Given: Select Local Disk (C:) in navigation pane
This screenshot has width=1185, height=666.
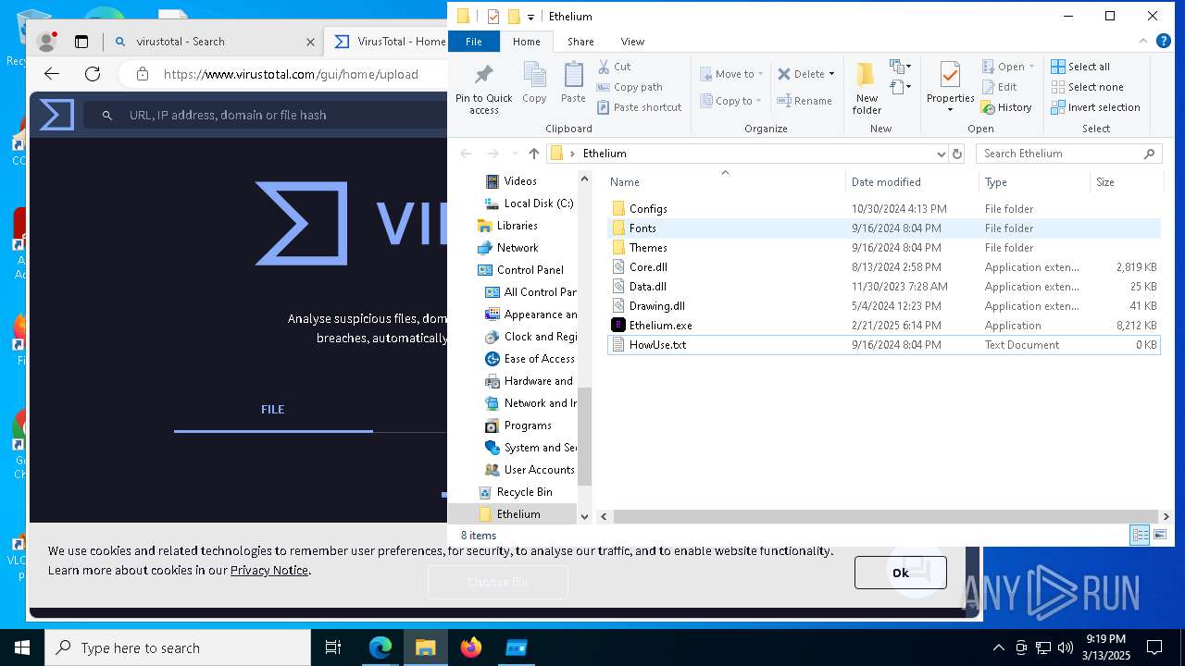Looking at the screenshot, I should 529,203.
